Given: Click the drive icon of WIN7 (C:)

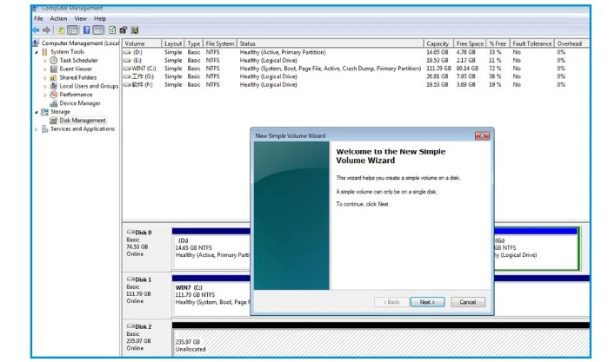Looking at the screenshot, I should click(x=127, y=69).
